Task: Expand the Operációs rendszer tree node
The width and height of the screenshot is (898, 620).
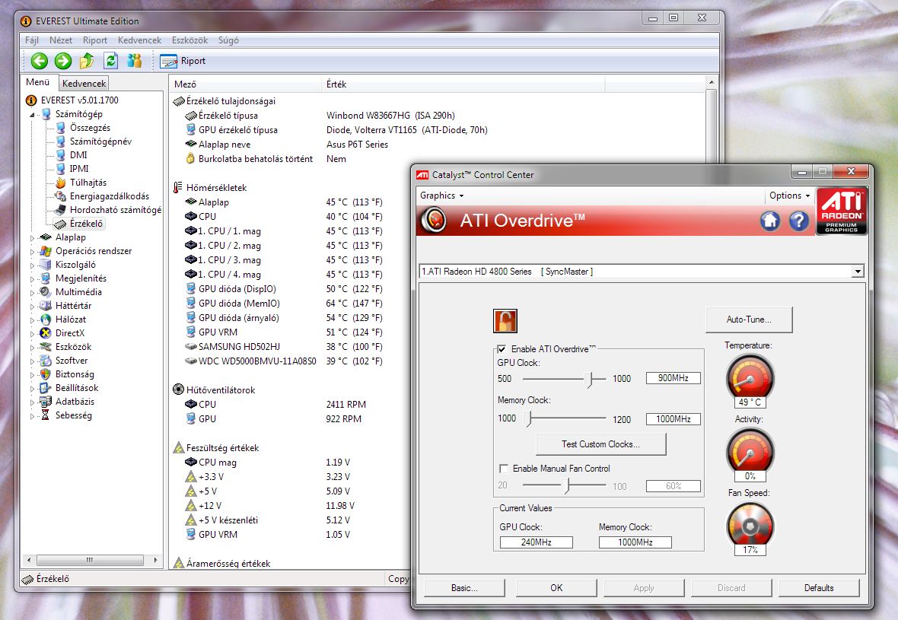Action: pos(32,251)
